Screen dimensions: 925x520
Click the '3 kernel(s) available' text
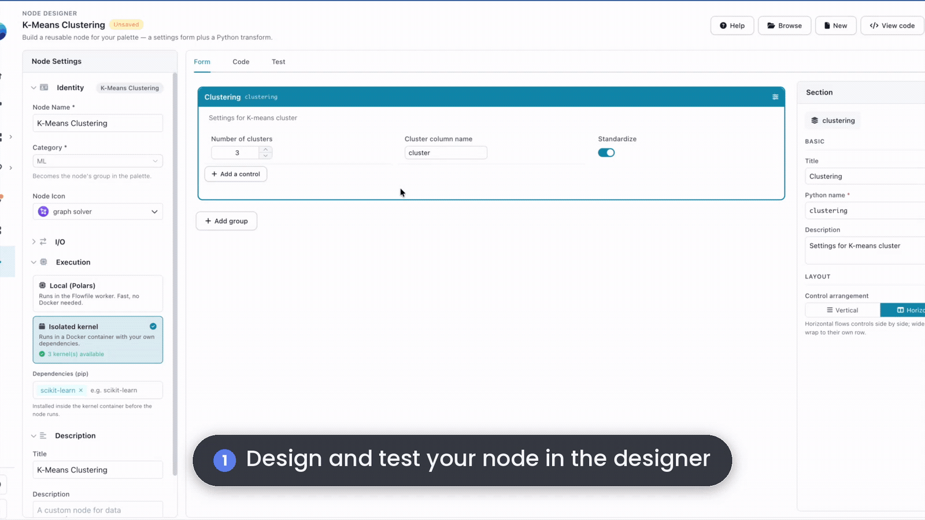point(76,354)
